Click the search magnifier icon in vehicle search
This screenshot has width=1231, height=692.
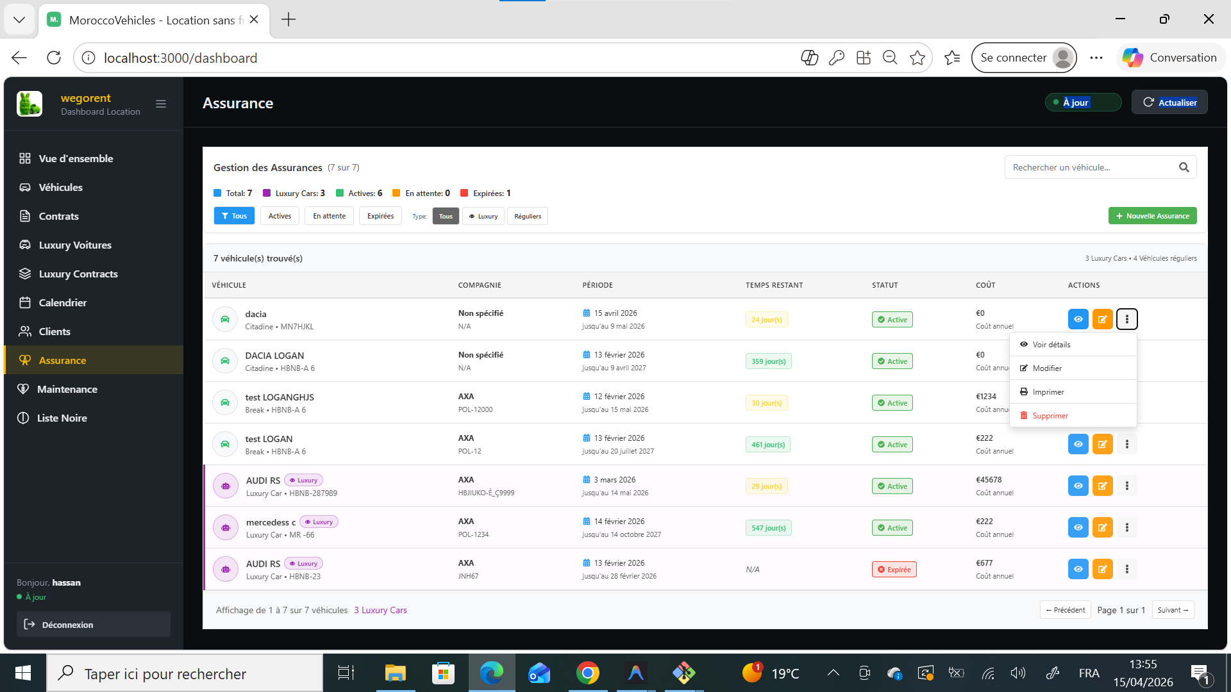[x=1184, y=167]
